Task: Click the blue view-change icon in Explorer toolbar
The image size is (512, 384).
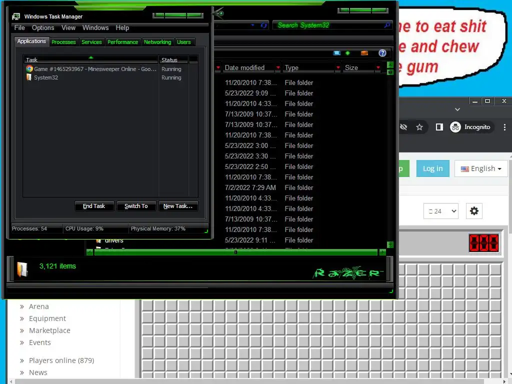Action: coord(336,53)
